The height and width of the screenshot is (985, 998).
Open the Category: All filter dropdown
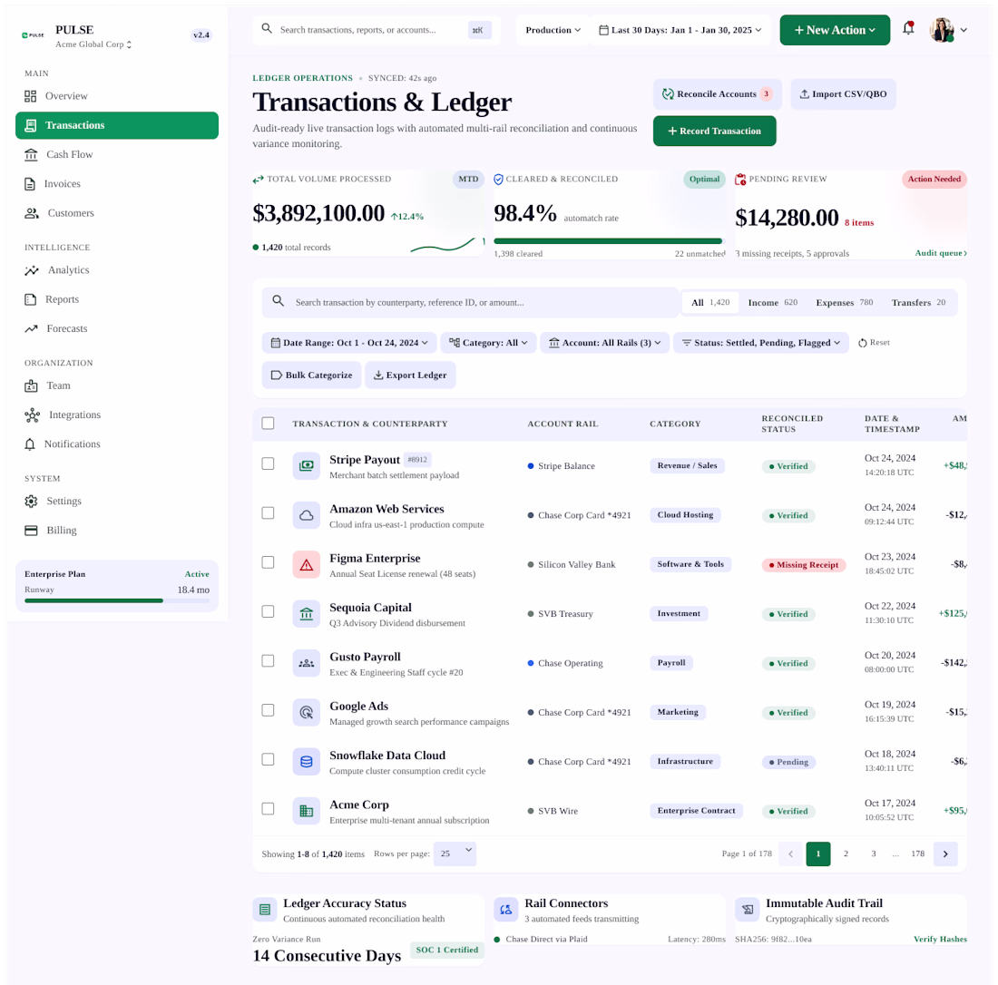click(x=488, y=343)
